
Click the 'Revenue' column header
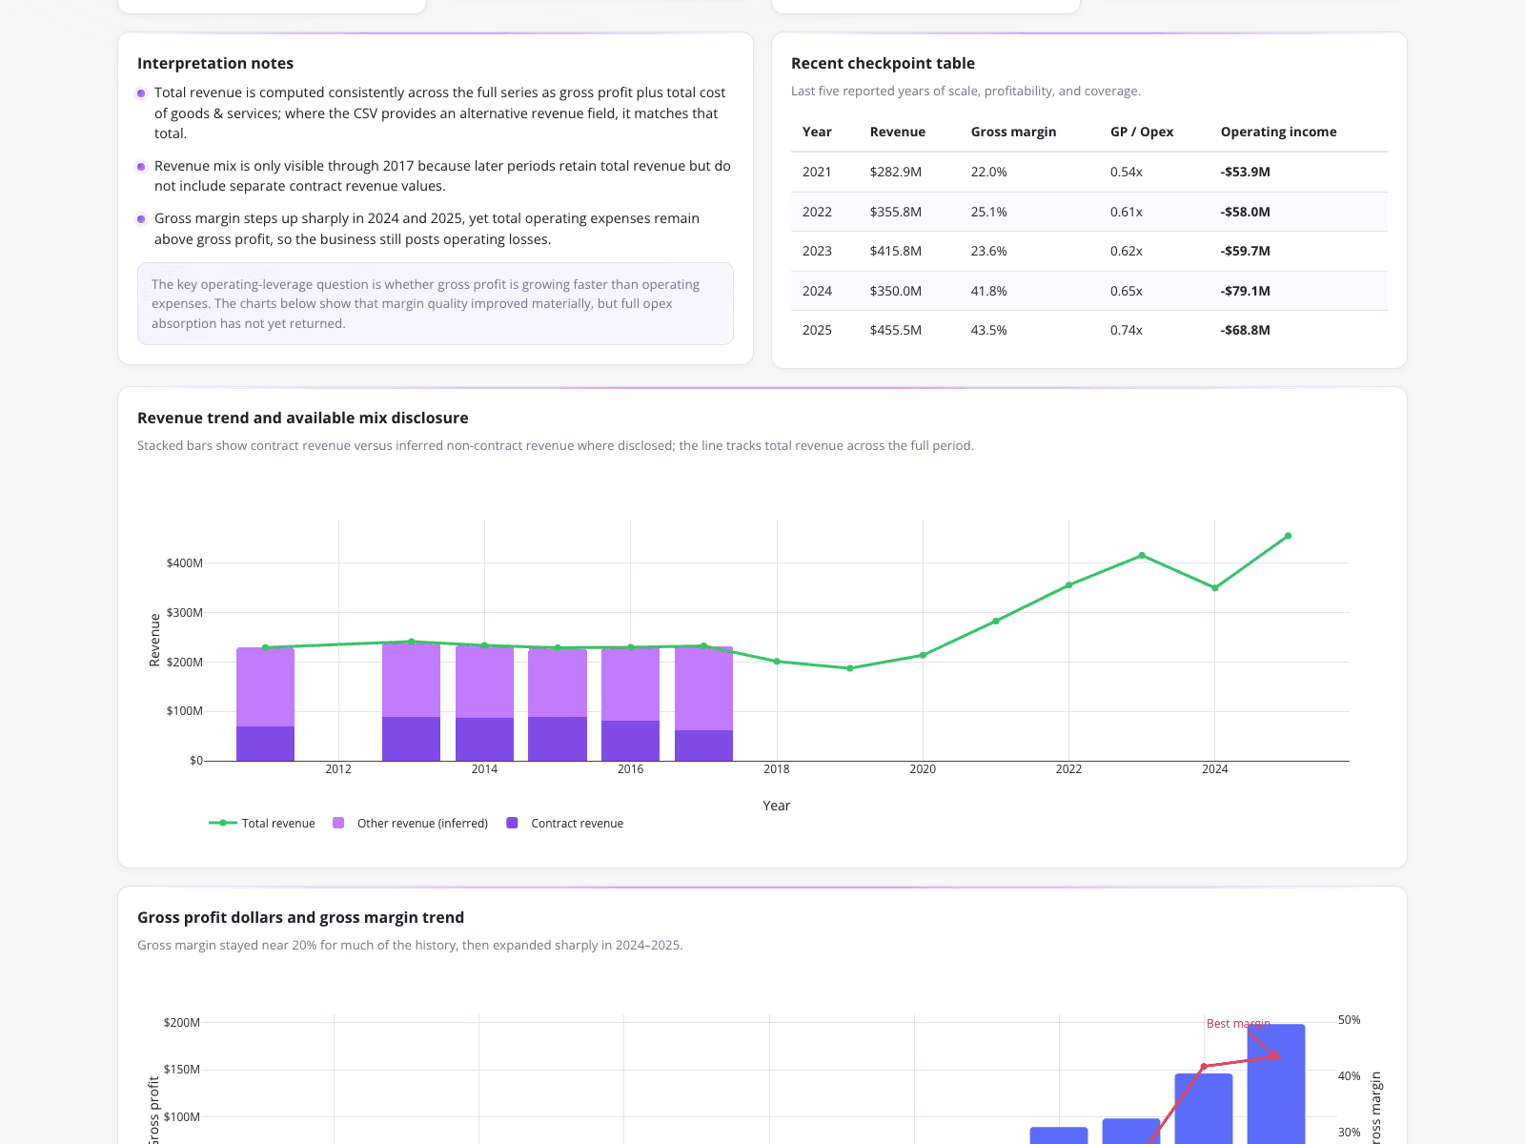click(x=898, y=132)
